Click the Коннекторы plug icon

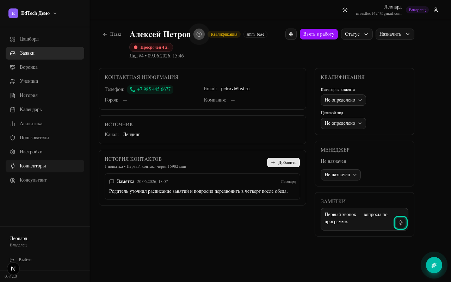[x=13, y=166]
